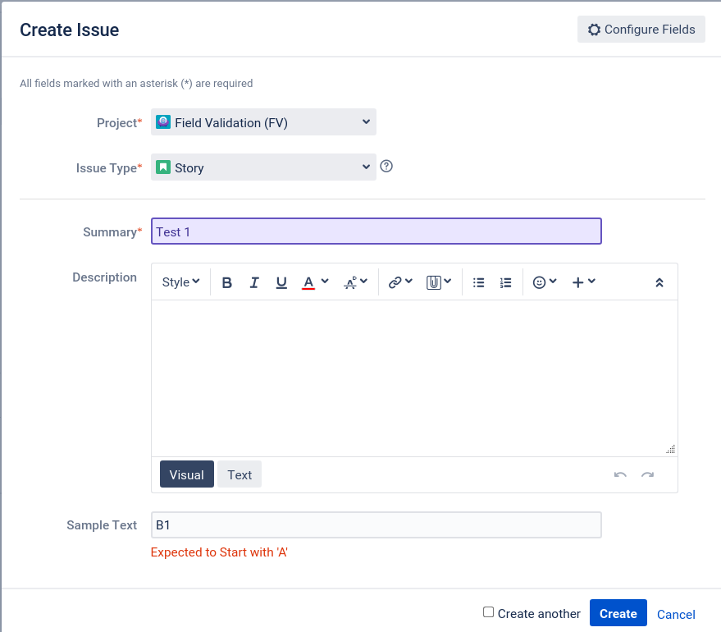Insert a numbered list in description
Screen dimensions: 721x632
click(x=505, y=282)
